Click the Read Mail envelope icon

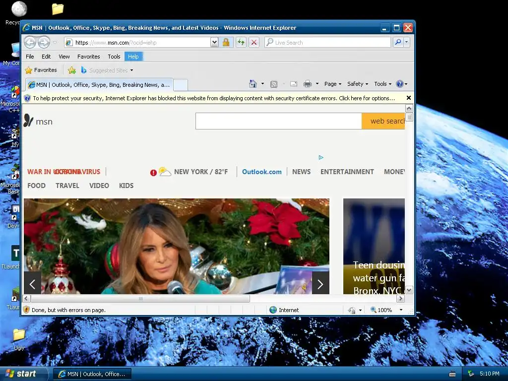pyautogui.click(x=294, y=84)
